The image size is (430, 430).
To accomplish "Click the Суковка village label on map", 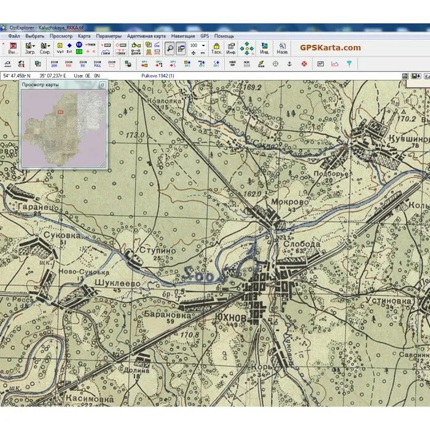I will click(x=62, y=235).
